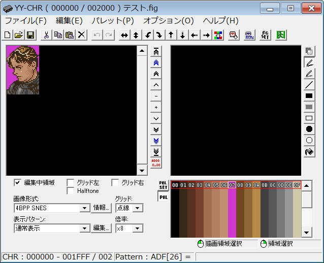Enable the グリッド左 checkbox

point(71,183)
